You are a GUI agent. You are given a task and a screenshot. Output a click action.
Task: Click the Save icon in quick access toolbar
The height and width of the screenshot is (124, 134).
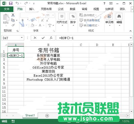(x=11, y=3)
